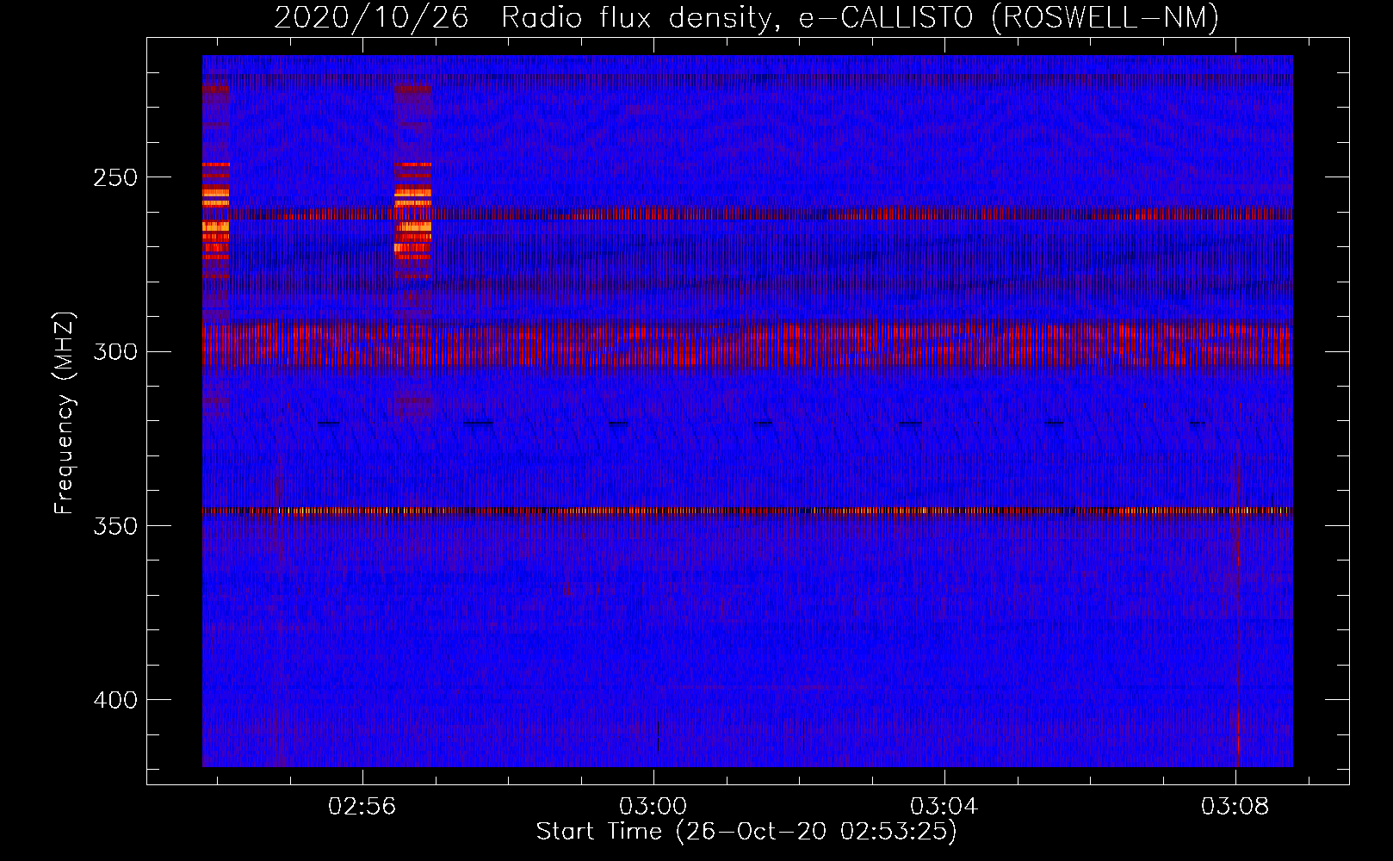1393x861 pixels.
Task: Click the 02:56 time tick label
Action: (x=362, y=807)
